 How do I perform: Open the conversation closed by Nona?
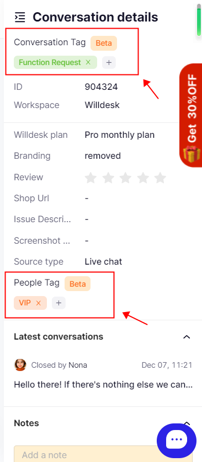[x=103, y=375]
